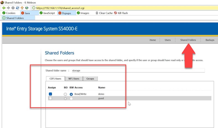Toggle JavaScript privacy button

(47, 13)
